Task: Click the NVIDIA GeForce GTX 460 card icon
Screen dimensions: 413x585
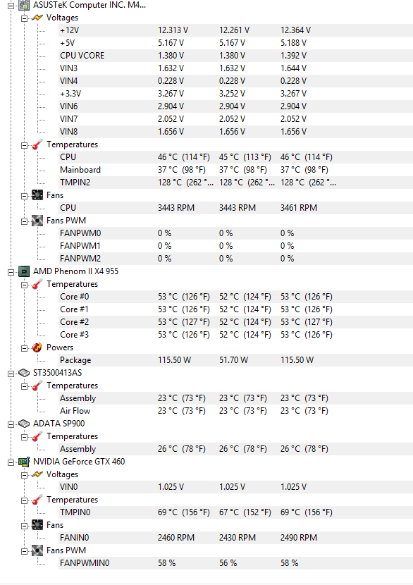Action: pyautogui.click(x=24, y=462)
